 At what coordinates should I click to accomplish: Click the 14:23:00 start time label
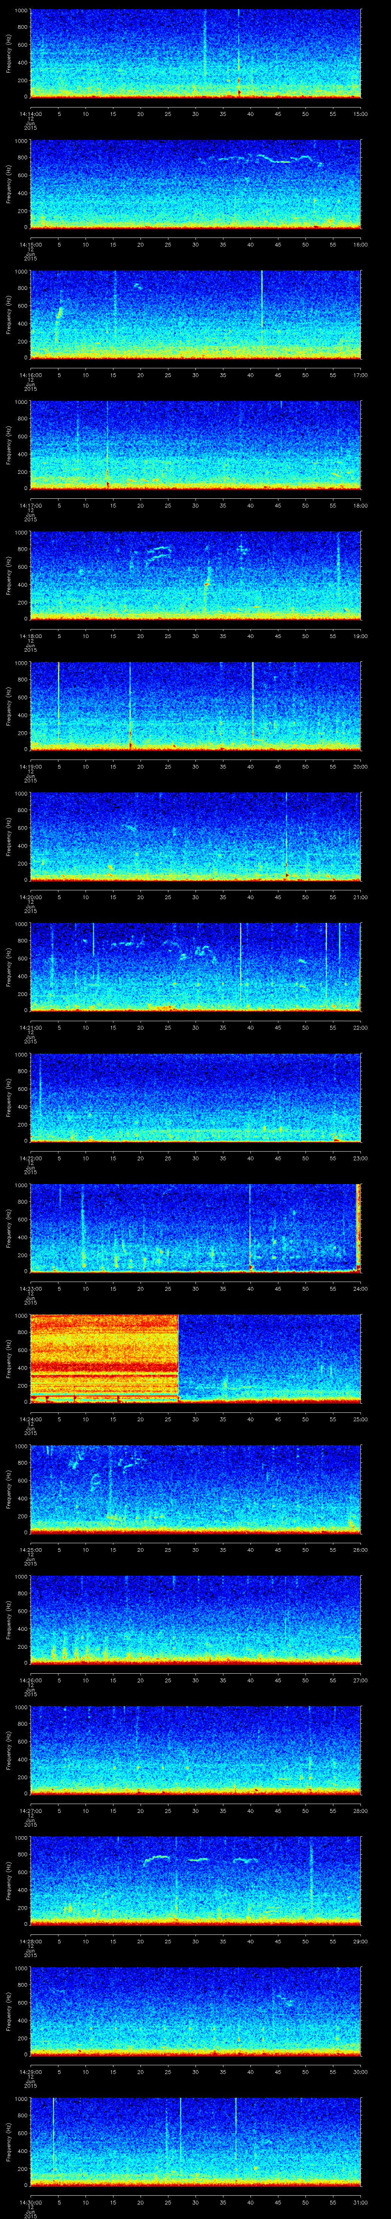30,1288
